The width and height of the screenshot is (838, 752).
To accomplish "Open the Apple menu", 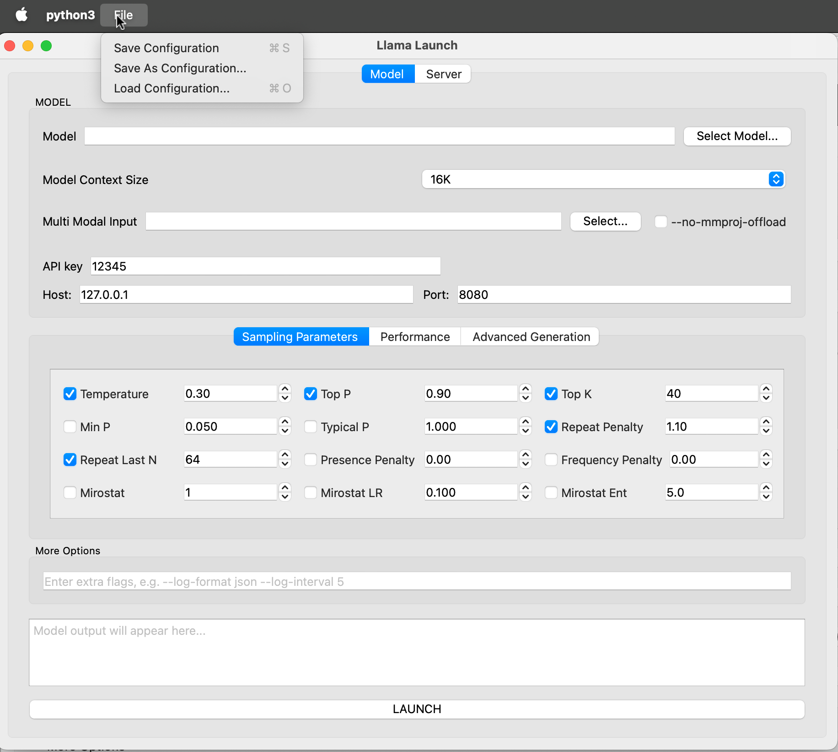I will coord(21,15).
